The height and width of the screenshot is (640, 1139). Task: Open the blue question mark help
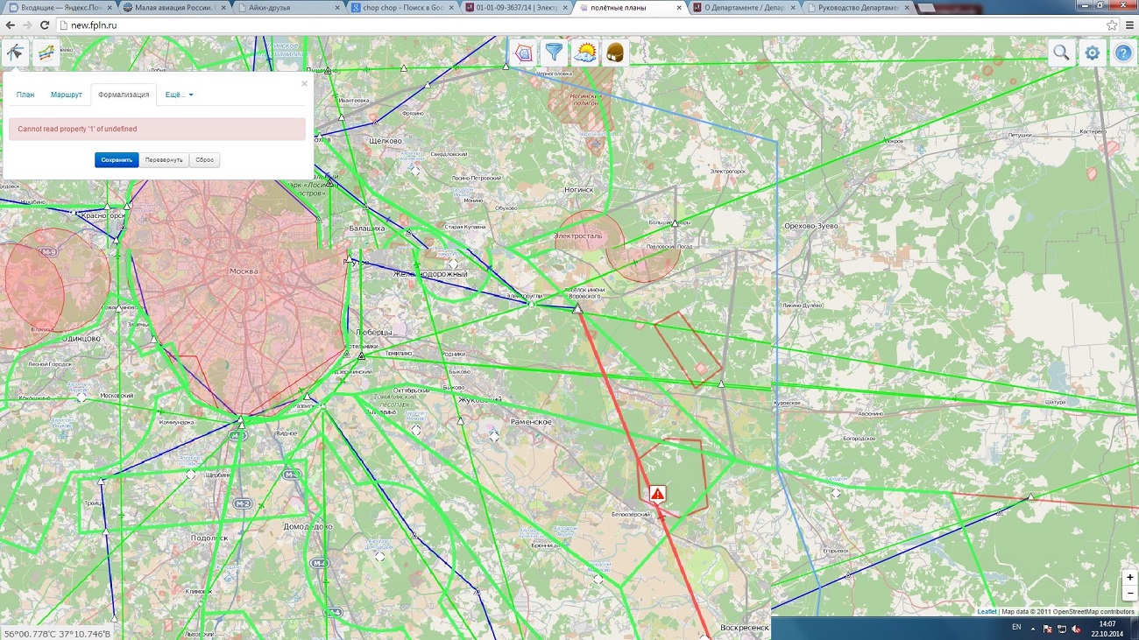point(1122,53)
